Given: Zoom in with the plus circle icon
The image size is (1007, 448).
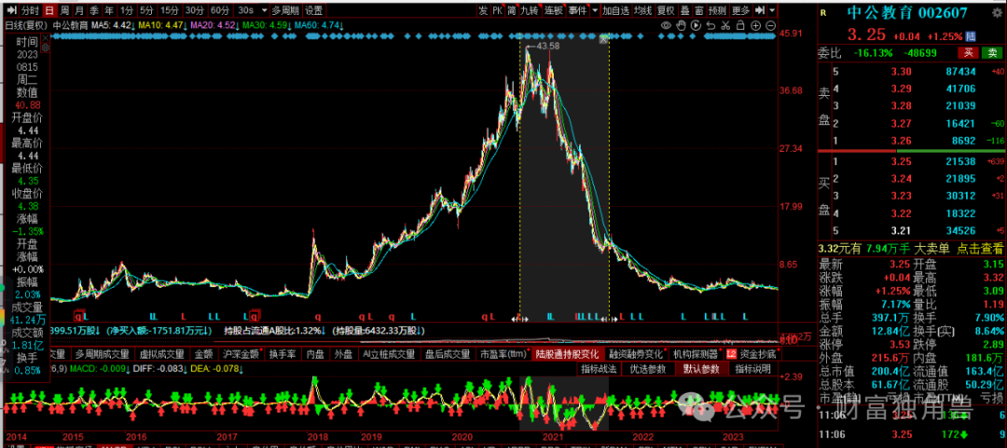Looking at the screenshot, I should coord(754,25).
